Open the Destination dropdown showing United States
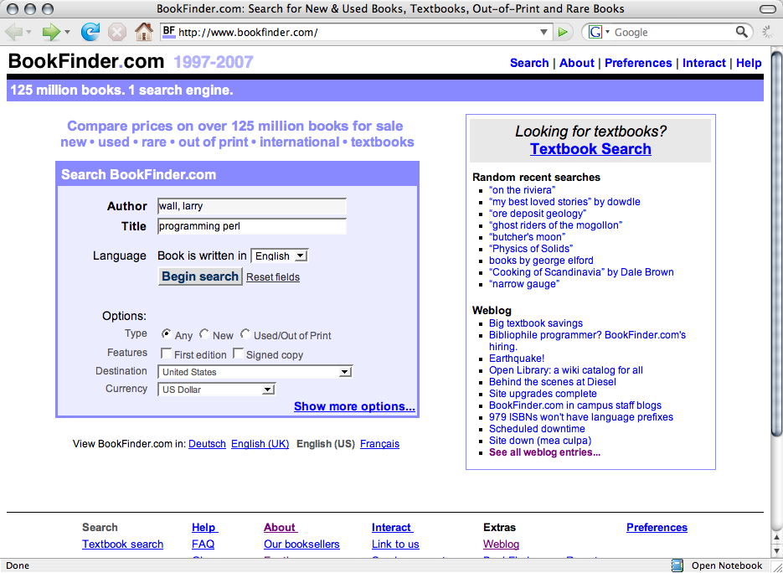The width and height of the screenshot is (783, 573). [x=255, y=372]
